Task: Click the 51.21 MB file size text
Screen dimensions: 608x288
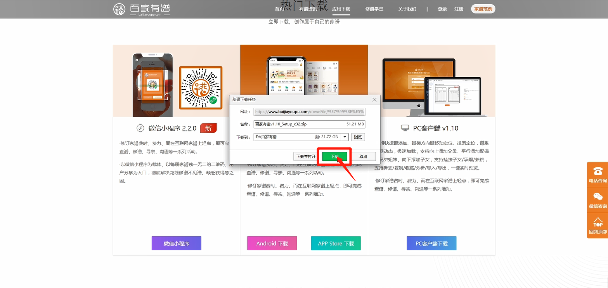Action: [355, 124]
